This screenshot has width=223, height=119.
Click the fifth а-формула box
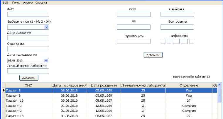click(192, 41)
